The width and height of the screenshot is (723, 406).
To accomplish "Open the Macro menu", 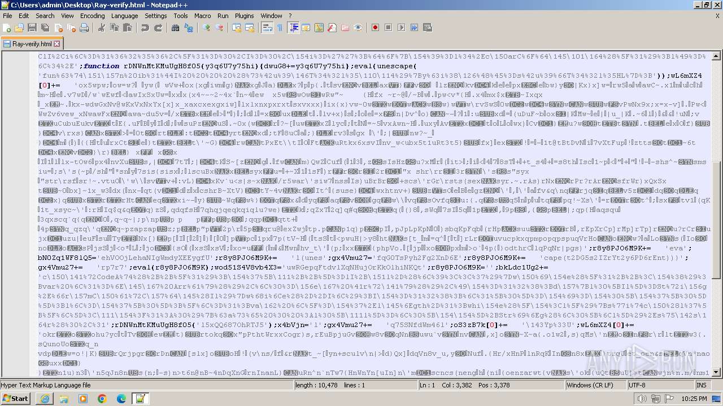I will [x=203, y=16].
